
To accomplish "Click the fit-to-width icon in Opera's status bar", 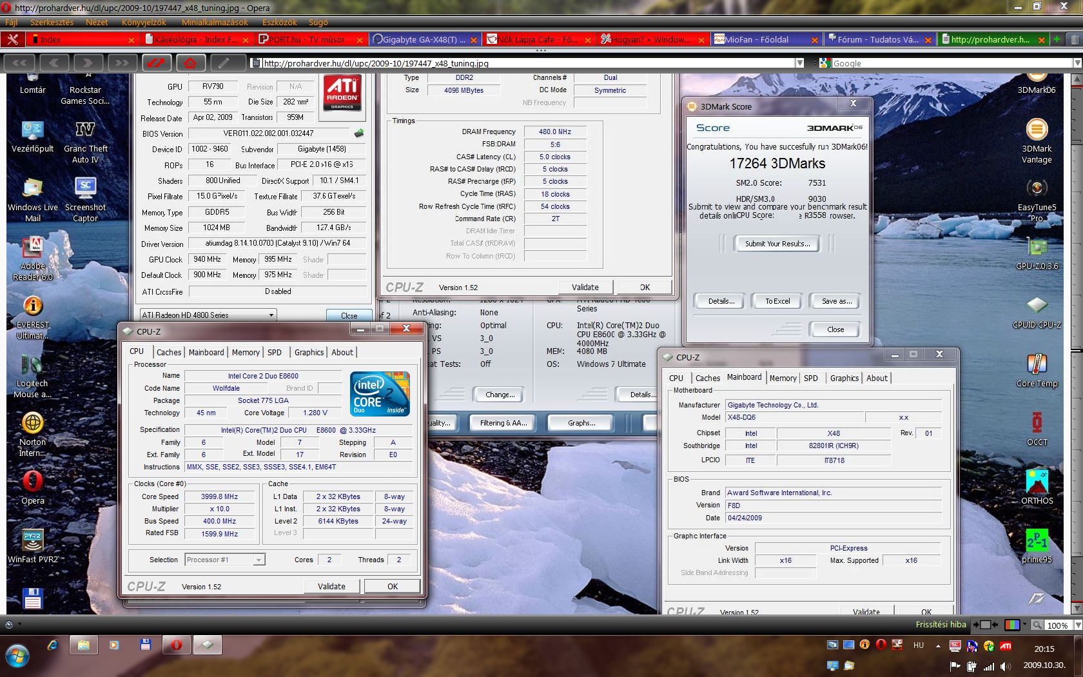I will [x=984, y=625].
